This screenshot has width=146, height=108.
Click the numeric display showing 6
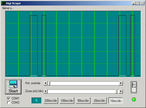coord(36,100)
